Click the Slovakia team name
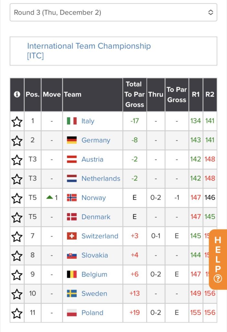 click(95, 255)
